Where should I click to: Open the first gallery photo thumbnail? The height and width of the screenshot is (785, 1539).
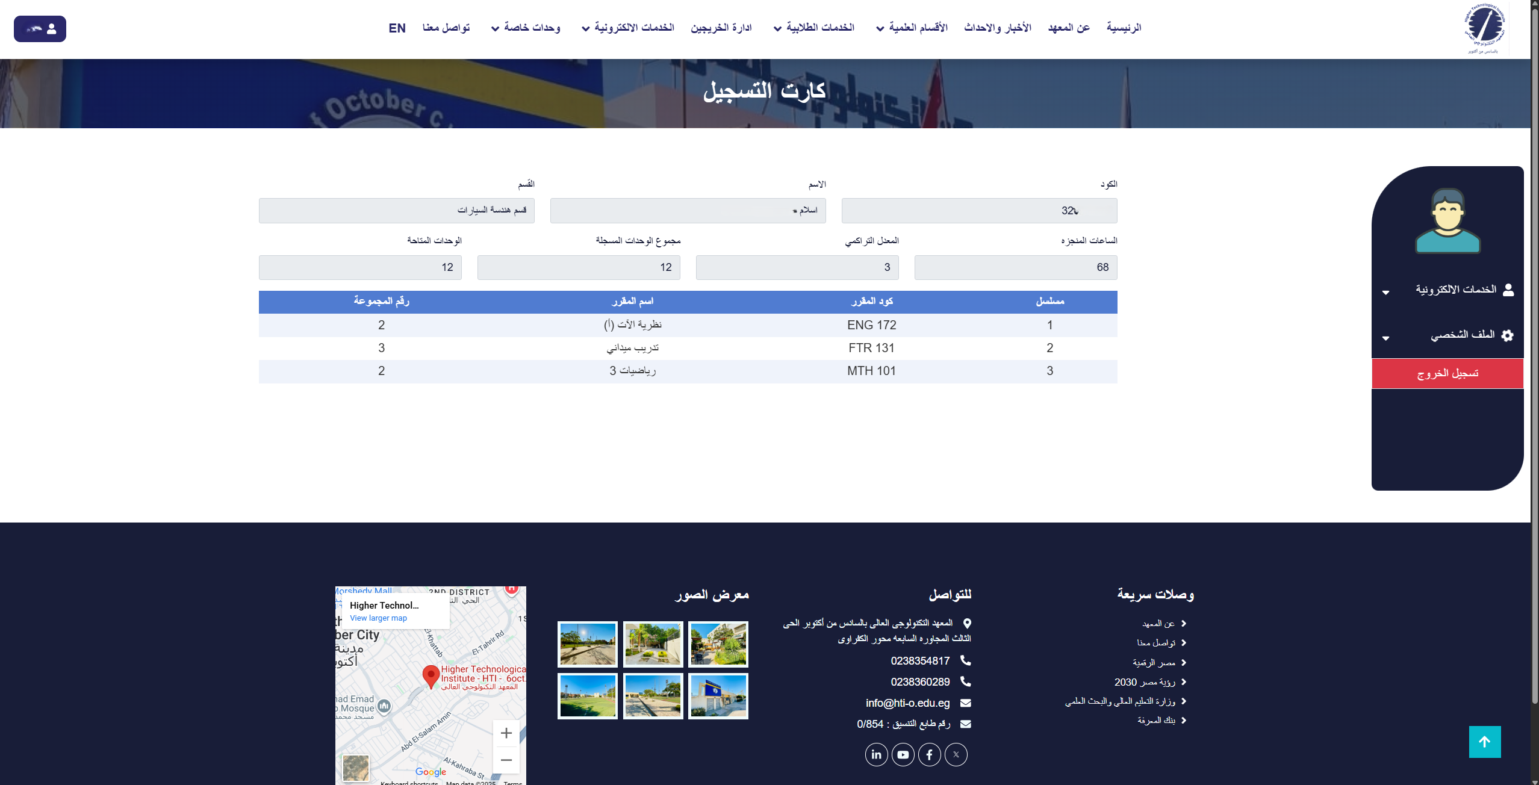click(718, 644)
